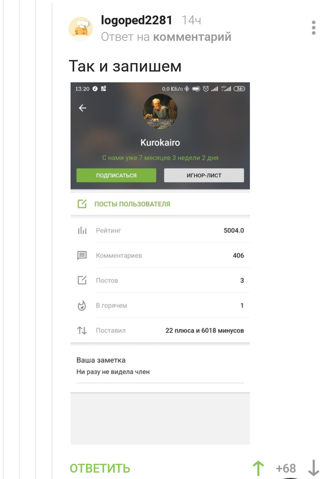This screenshot has height=479, width=335.
Task: Click Kurokairo's round profile avatar
Action: (160, 111)
